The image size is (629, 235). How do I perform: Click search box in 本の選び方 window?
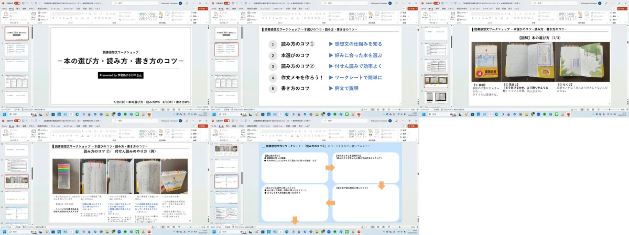(553, 3)
